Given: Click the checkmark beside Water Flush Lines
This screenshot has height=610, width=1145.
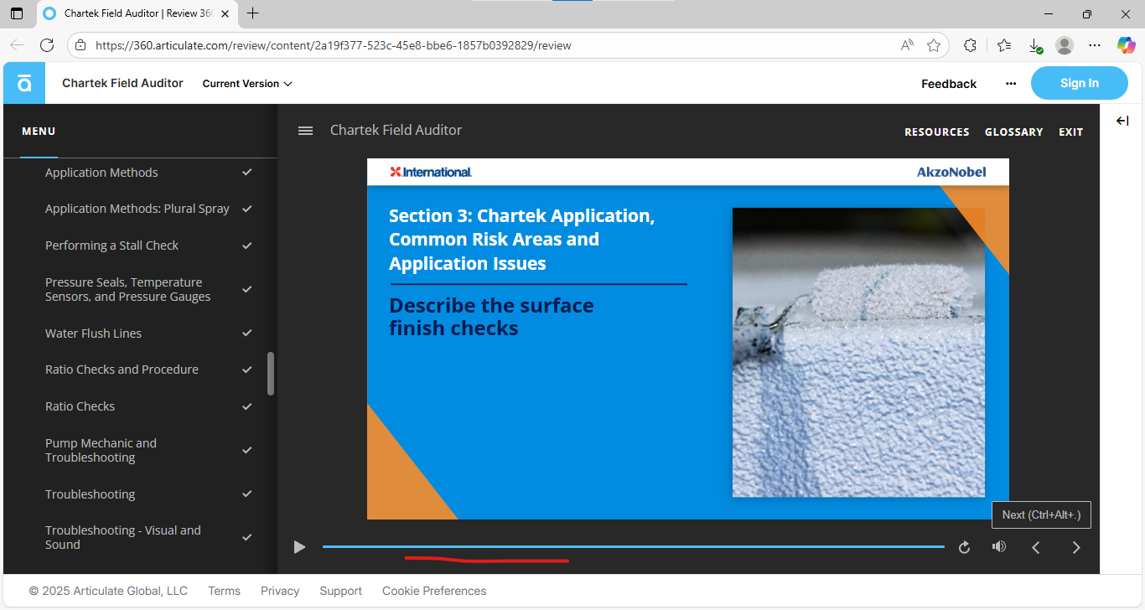Looking at the screenshot, I should click(247, 333).
